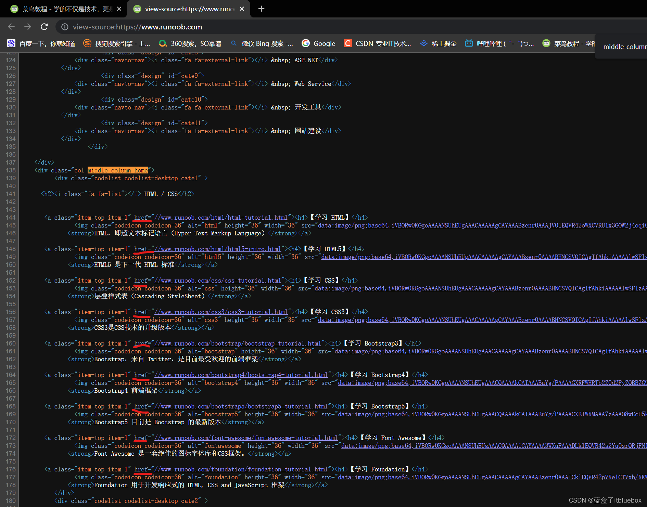The width and height of the screenshot is (647, 507).
Task: Click the ASP.NET text on line 124
Action: click(306, 60)
